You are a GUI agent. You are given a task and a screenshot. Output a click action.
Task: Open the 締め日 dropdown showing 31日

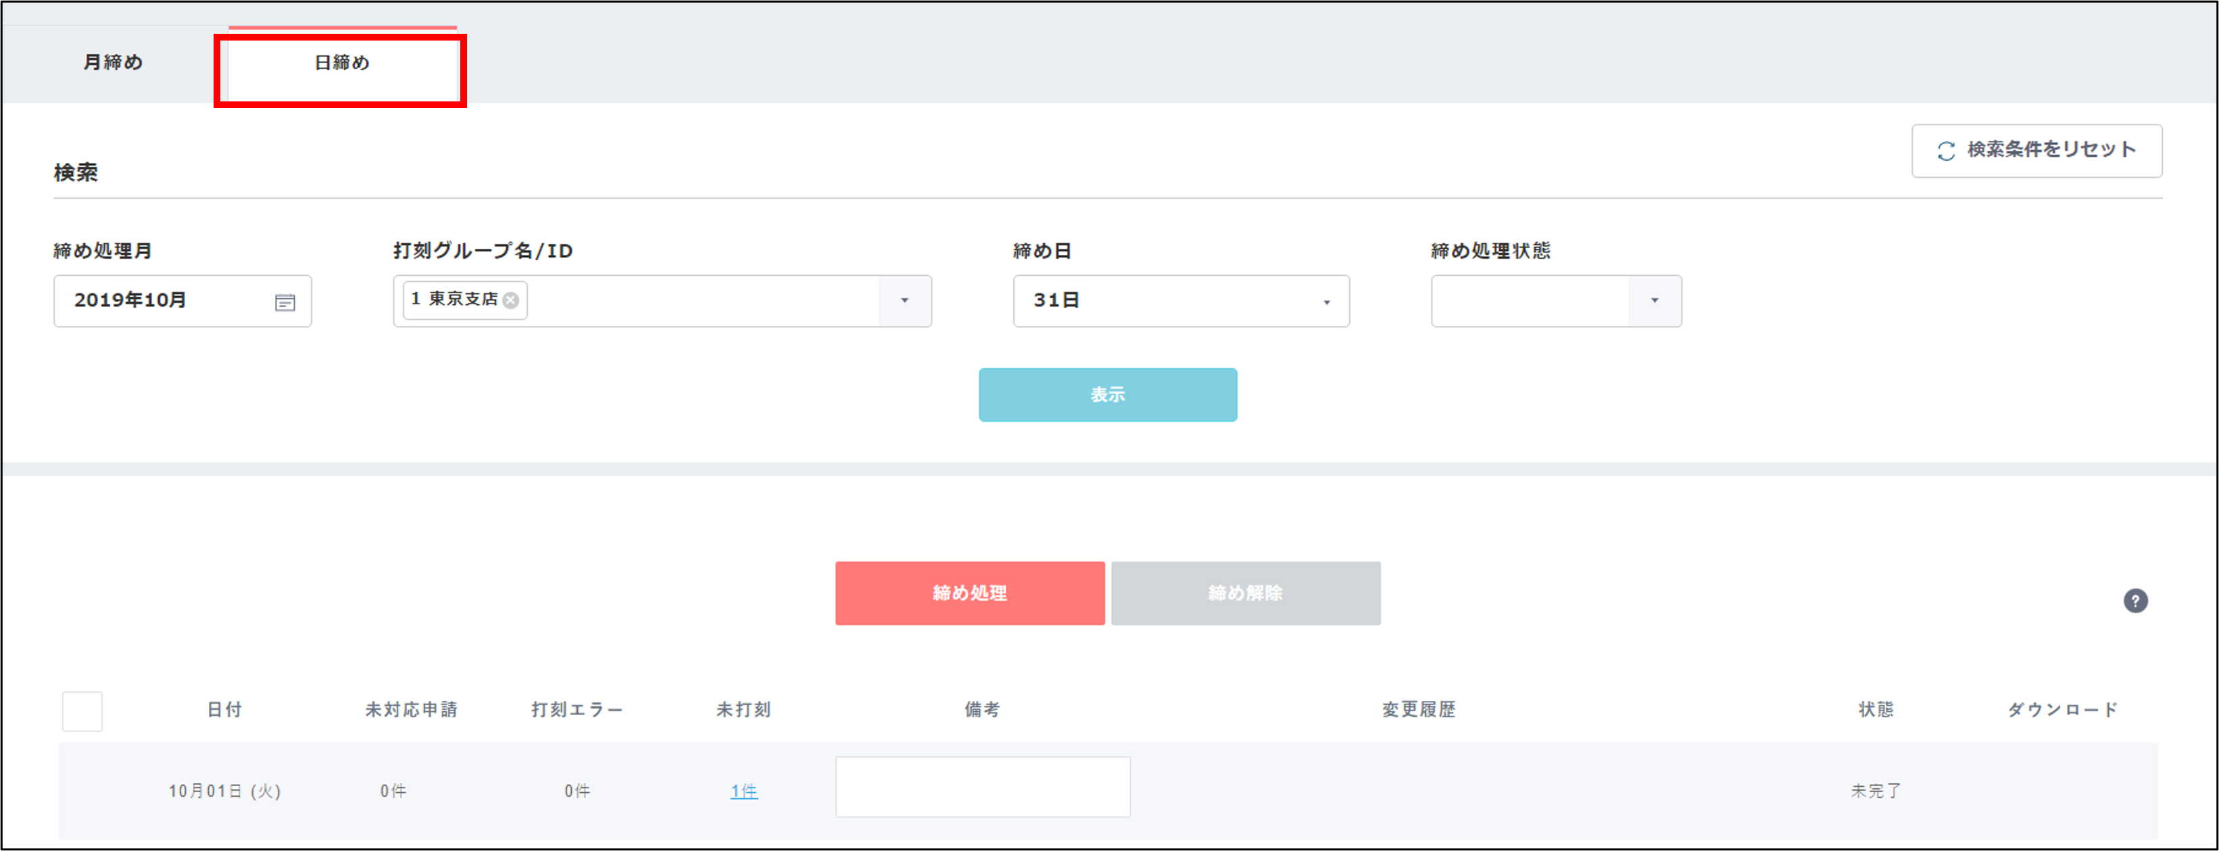pos(1180,301)
